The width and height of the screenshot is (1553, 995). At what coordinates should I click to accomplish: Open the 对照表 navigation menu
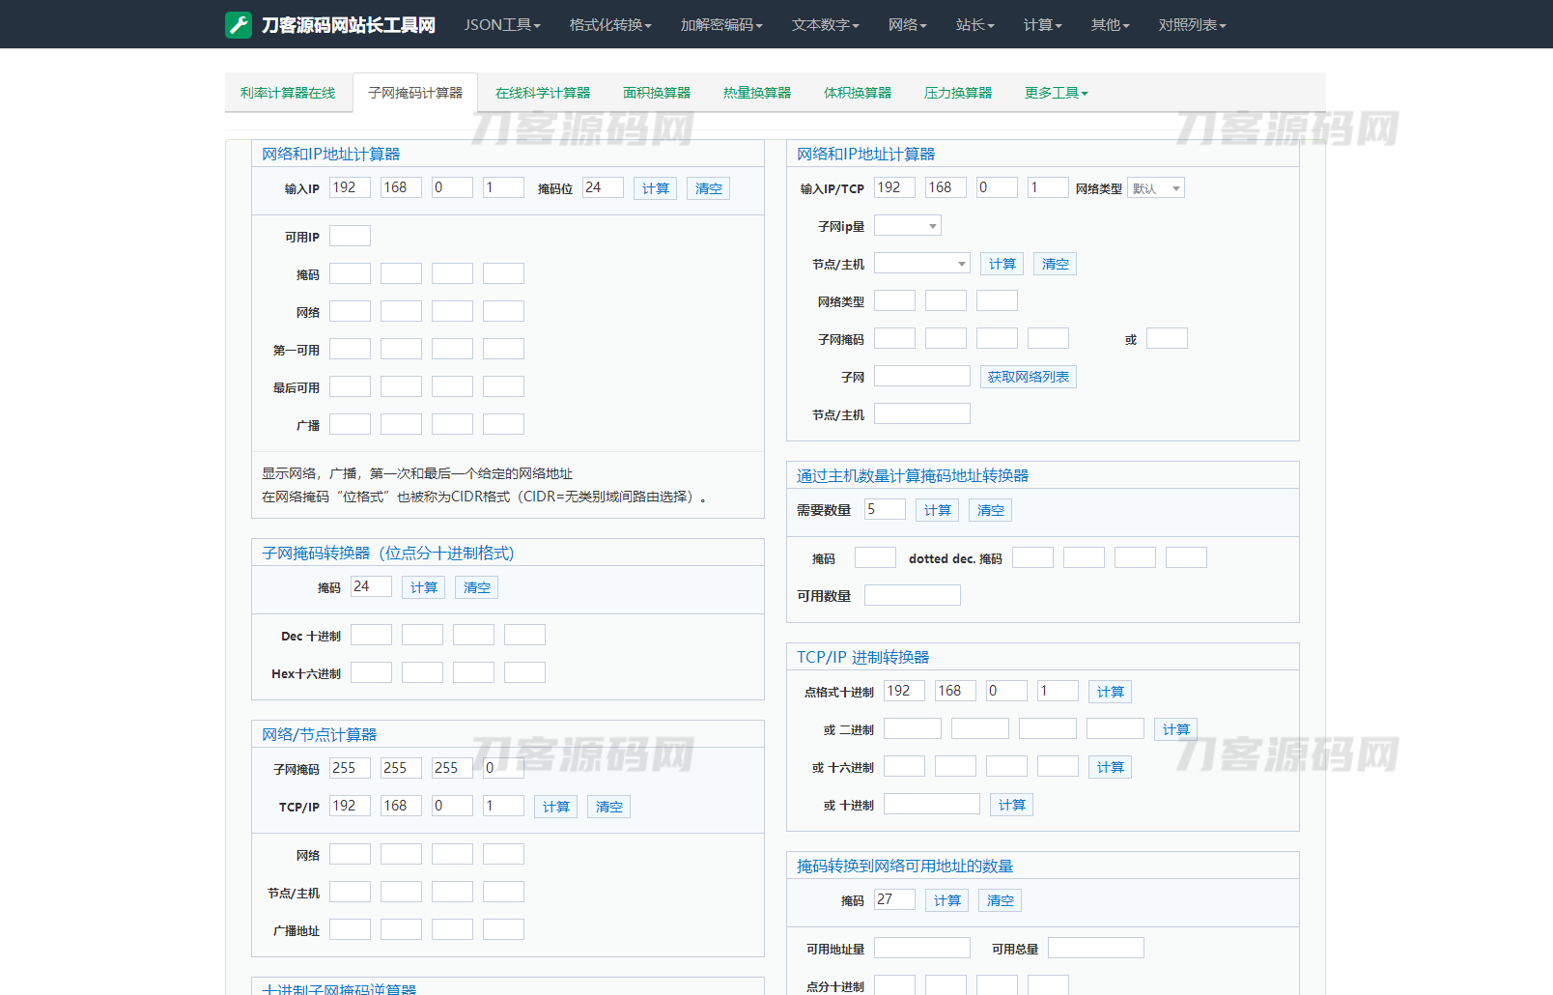(x=1192, y=25)
